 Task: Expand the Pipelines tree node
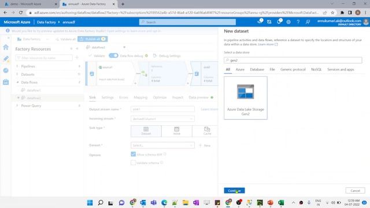(17, 66)
